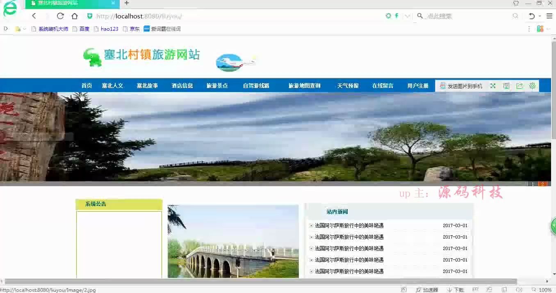Open the gear settings icon on the image toolbar

[532, 86]
